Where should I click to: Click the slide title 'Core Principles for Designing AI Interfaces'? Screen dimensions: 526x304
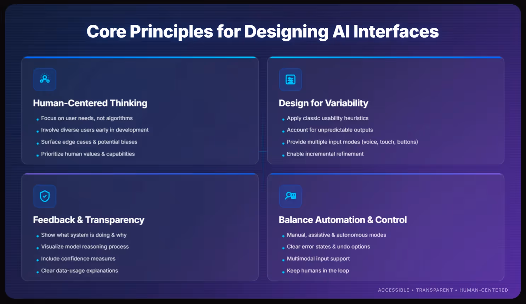[x=263, y=31]
